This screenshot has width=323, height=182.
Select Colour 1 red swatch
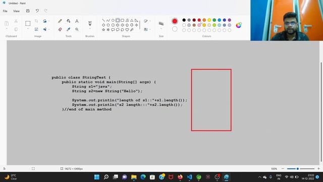coord(175,21)
